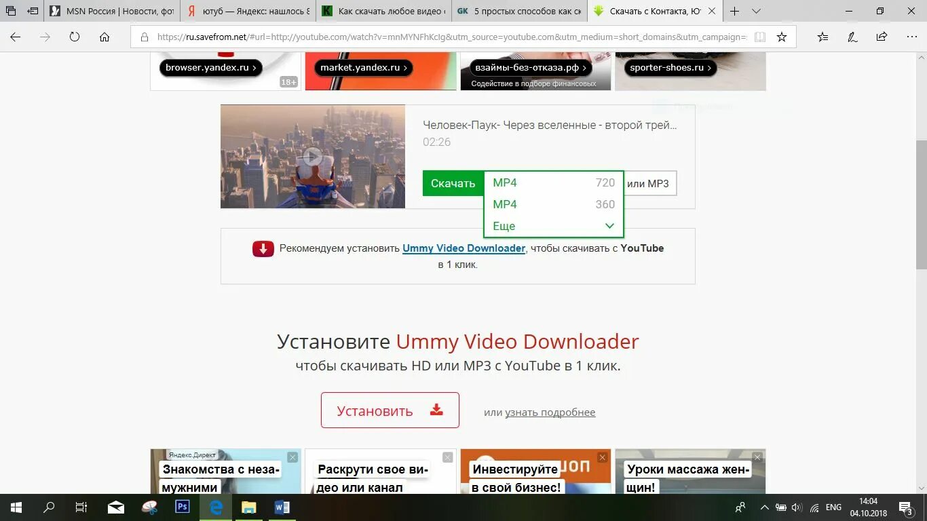Click the green Скачать button

pos(453,183)
